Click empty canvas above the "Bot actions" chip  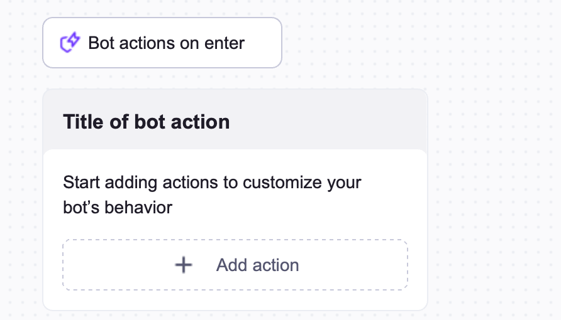click(x=162, y=8)
